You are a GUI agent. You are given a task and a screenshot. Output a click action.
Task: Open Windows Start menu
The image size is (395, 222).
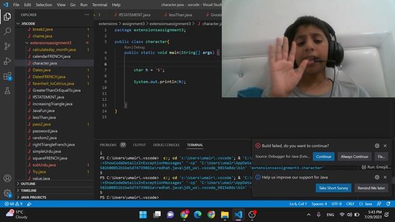(143, 215)
